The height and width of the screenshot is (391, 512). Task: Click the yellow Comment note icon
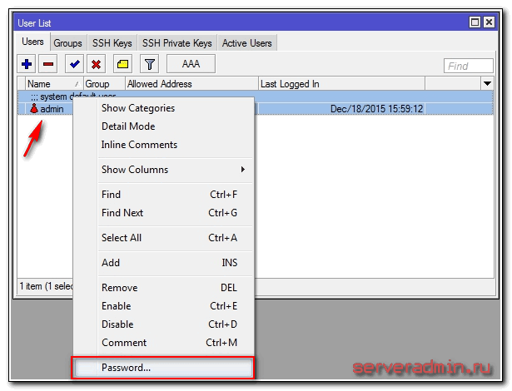tap(122, 64)
